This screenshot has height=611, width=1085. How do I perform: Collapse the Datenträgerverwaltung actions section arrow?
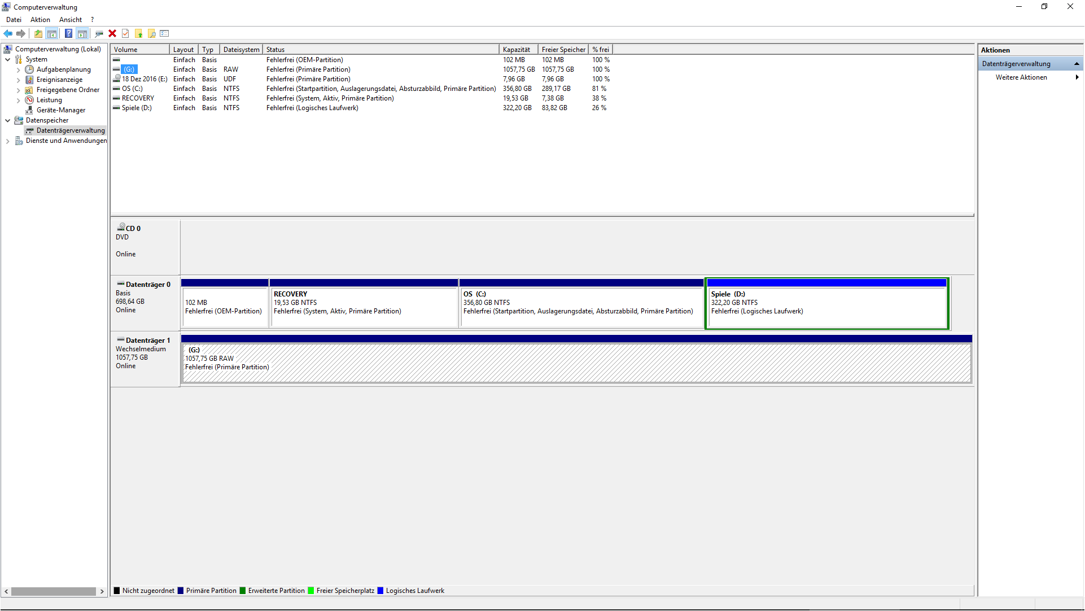[1077, 64]
